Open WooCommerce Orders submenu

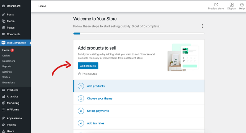(x=6, y=55)
